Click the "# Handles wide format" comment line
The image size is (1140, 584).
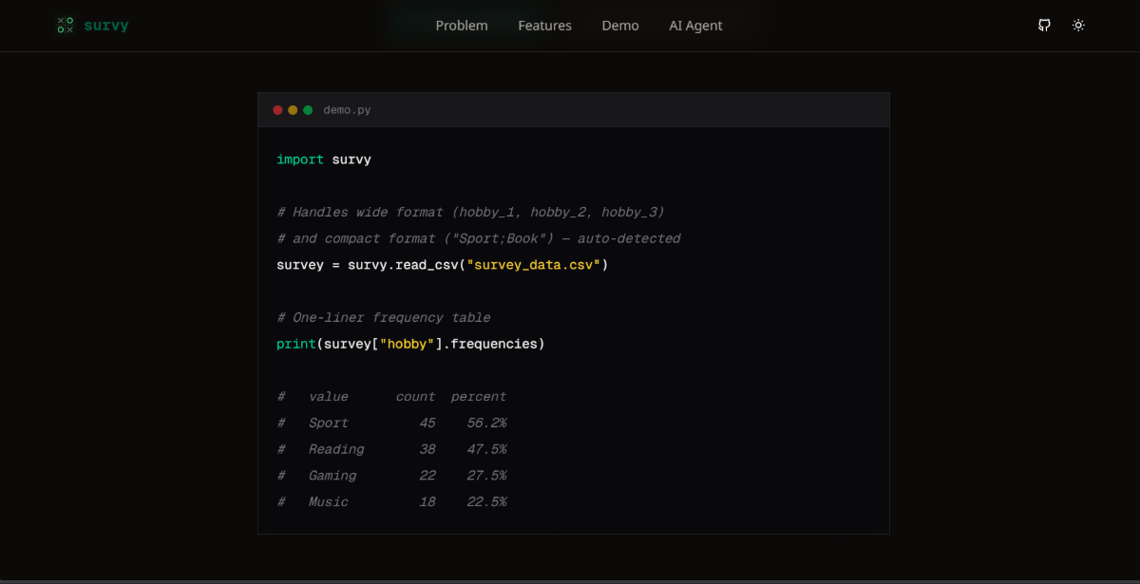470,212
